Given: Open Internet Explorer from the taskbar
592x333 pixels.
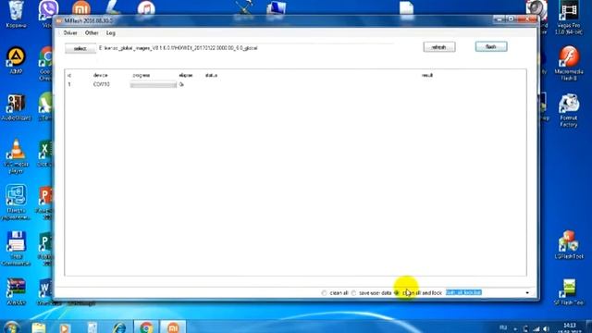Looking at the screenshot, I should pyautogui.click(x=119, y=327).
